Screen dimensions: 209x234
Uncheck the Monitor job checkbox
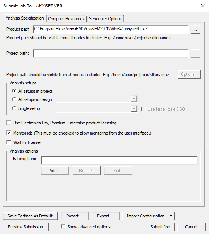click(9, 133)
